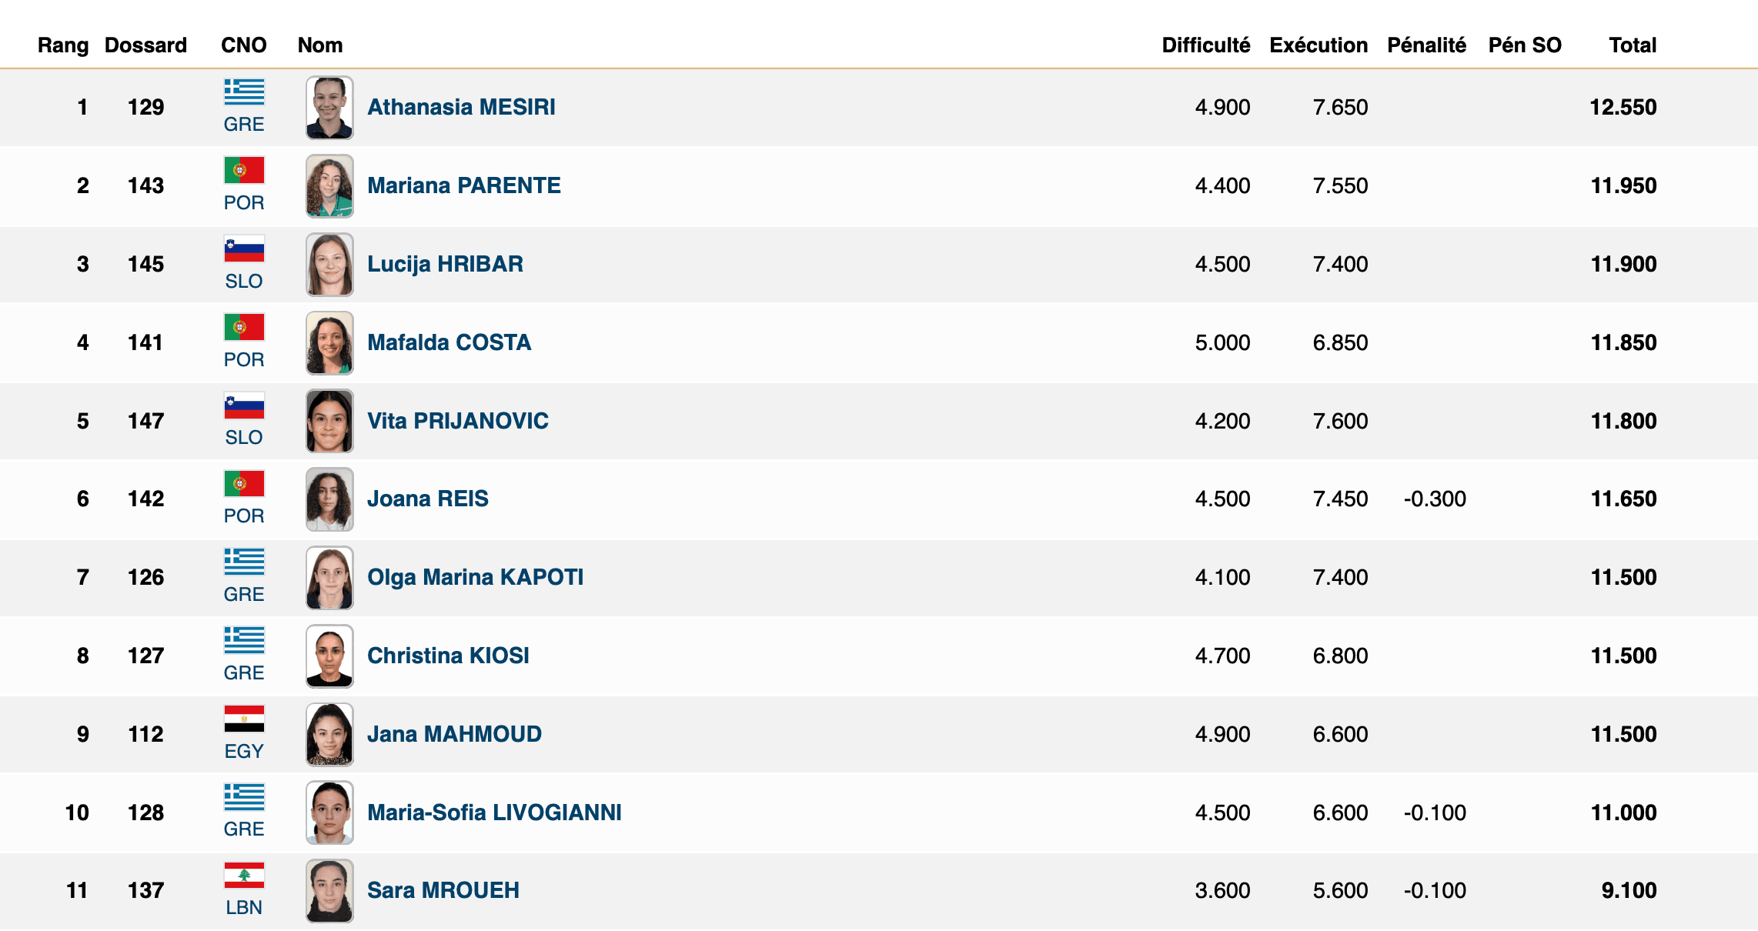Click the Egypt flag beside Jana MAHMOUD
Image resolution: width=1758 pixels, height=931 pixels.
click(244, 718)
